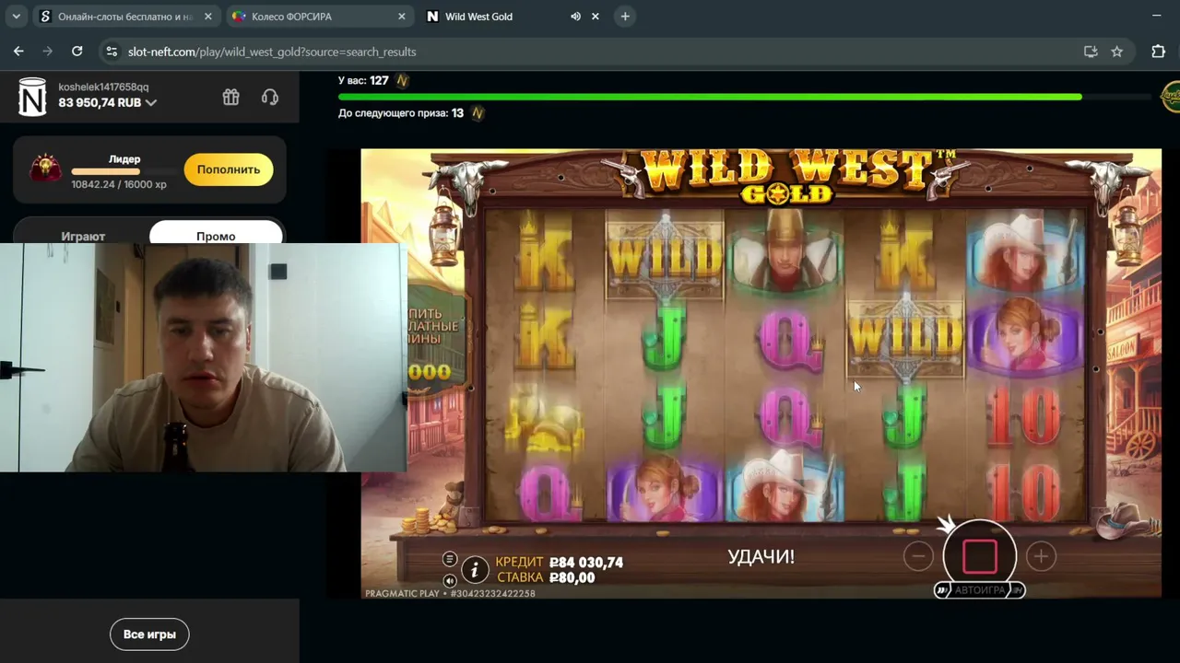Click the coin icon next to 127
1180x663 pixels.
point(402,81)
